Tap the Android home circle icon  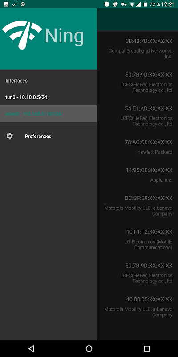click(89, 349)
